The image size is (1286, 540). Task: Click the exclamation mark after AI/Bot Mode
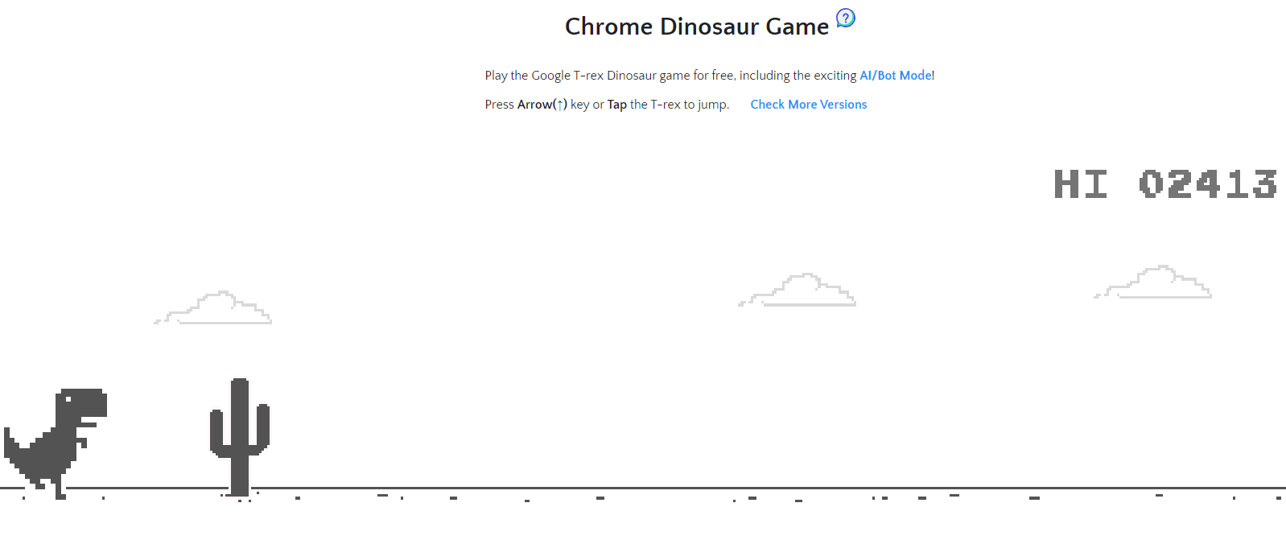click(933, 75)
